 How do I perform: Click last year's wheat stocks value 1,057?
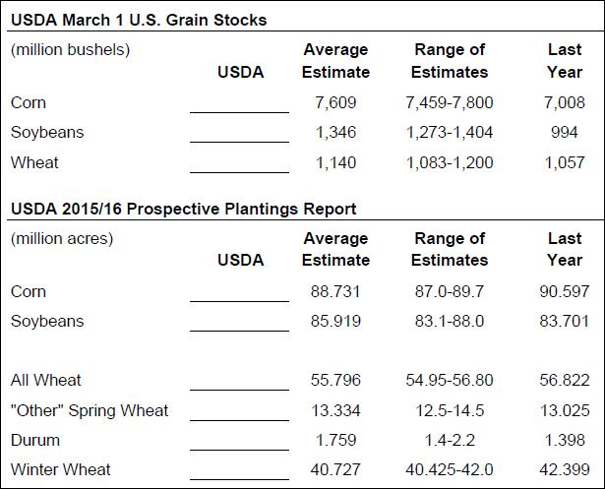565,163
